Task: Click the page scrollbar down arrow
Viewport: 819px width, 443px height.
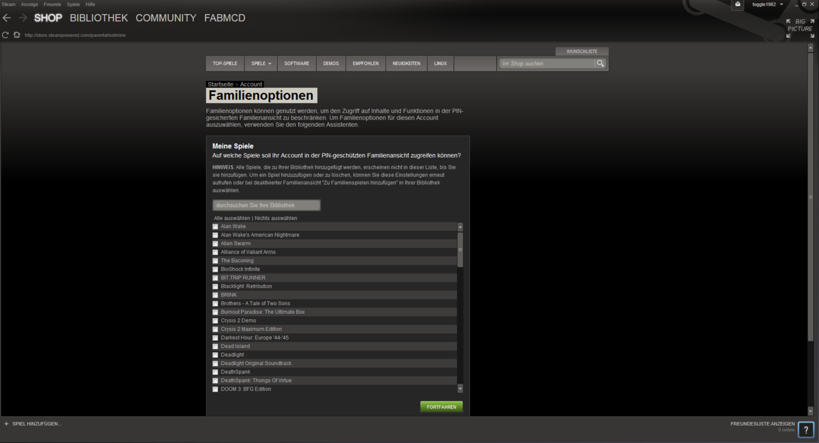Action: (811, 410)
